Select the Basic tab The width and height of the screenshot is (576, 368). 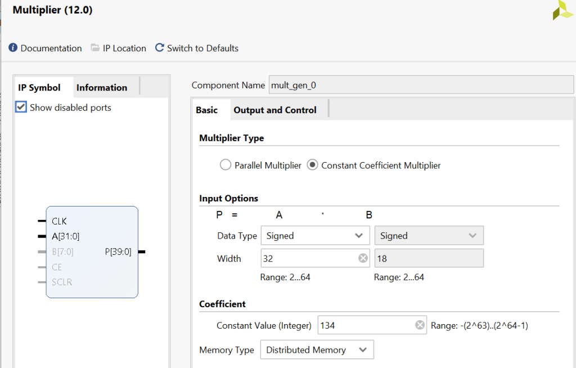pyautogui.click(x=207, y=110)
